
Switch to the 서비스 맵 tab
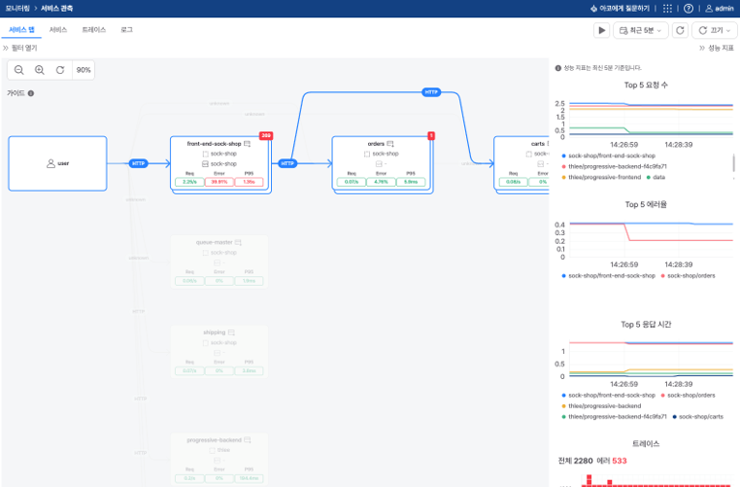pyautogui.click(x=21, y=29)
